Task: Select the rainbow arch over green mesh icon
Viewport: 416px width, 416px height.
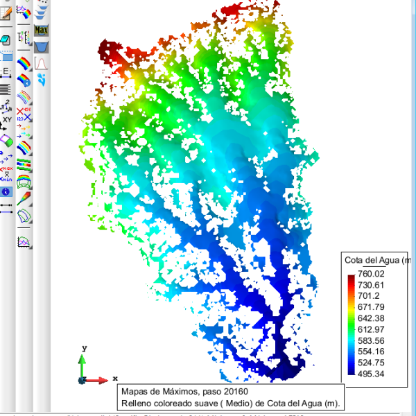Action: (24, 182)
